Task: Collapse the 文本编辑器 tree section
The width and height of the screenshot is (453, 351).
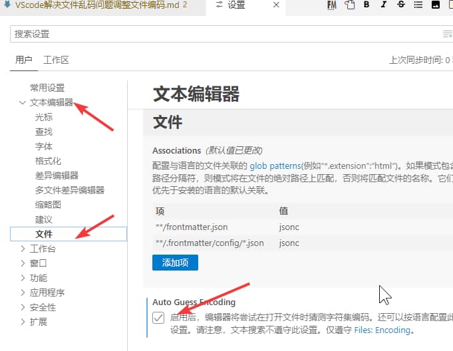Action: click(x=23, y=102)
